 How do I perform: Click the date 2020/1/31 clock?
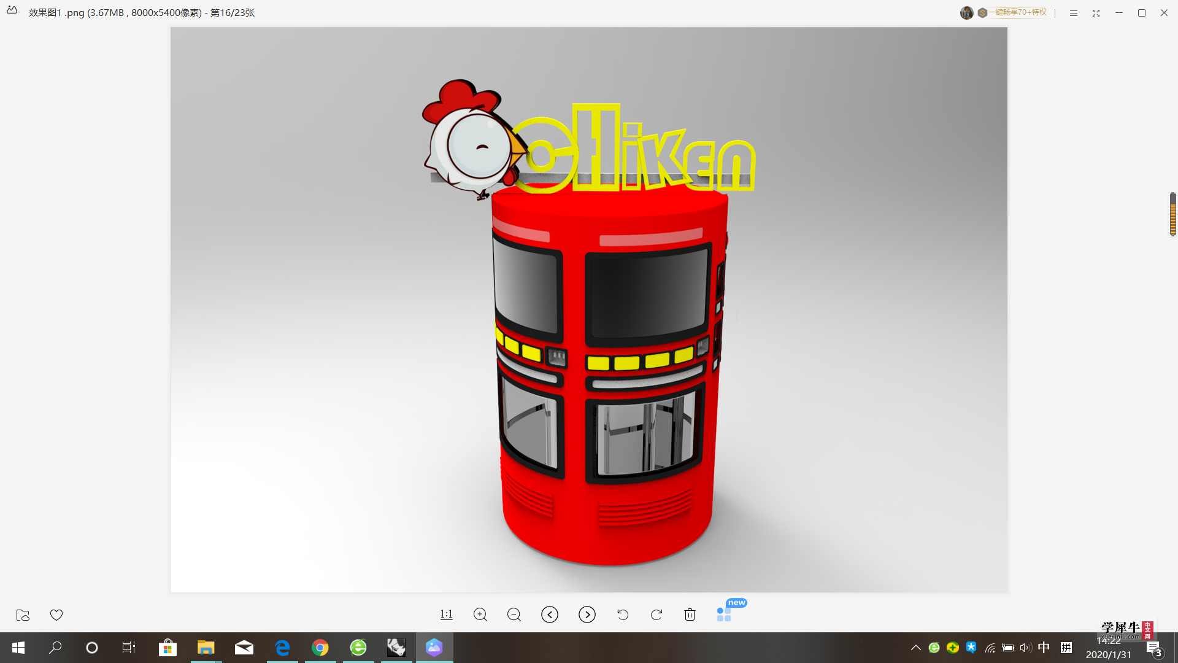(1108, 655)
